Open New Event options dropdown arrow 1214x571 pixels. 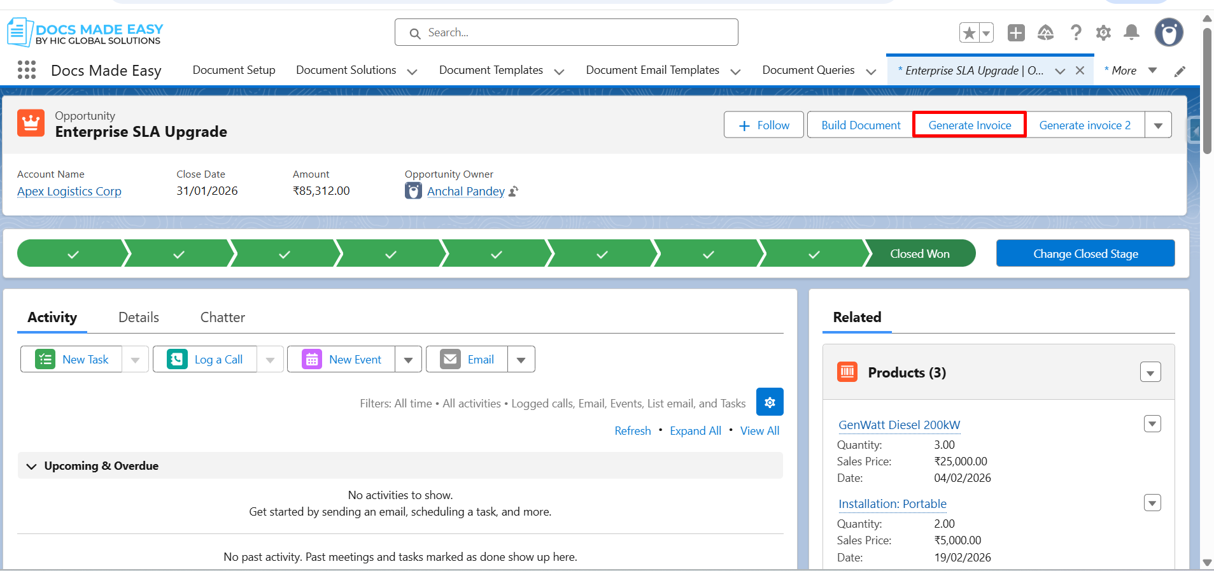pyautogui.click(x=408, y=360)
